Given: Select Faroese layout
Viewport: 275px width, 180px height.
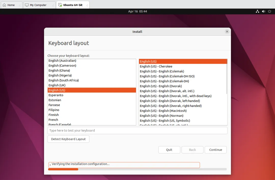Looking at the screenshot, I should (x=92, y=105).
